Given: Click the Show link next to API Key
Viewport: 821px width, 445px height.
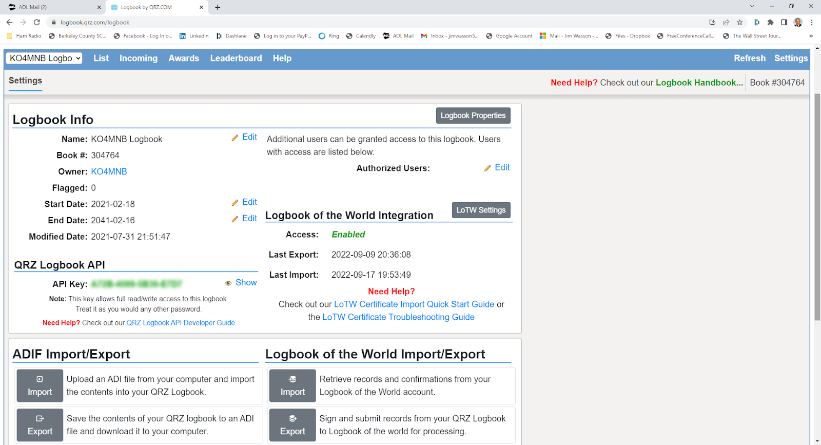Looking at the screenshot, I should click(x=246, y=283).
